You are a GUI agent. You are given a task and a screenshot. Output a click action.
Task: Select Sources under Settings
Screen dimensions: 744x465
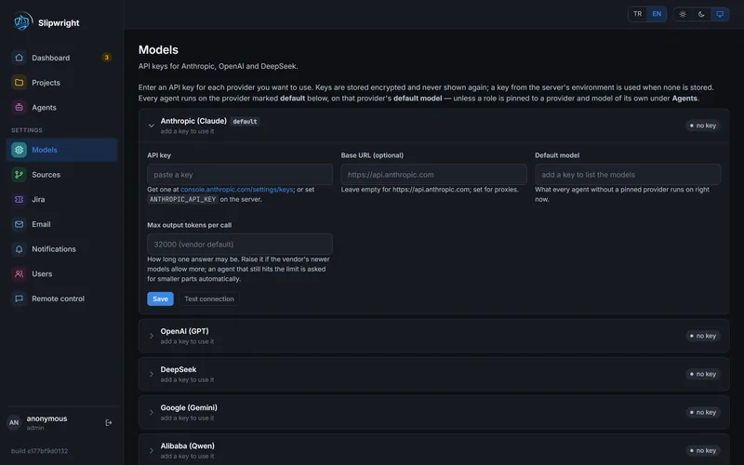(x=61, y=175)
